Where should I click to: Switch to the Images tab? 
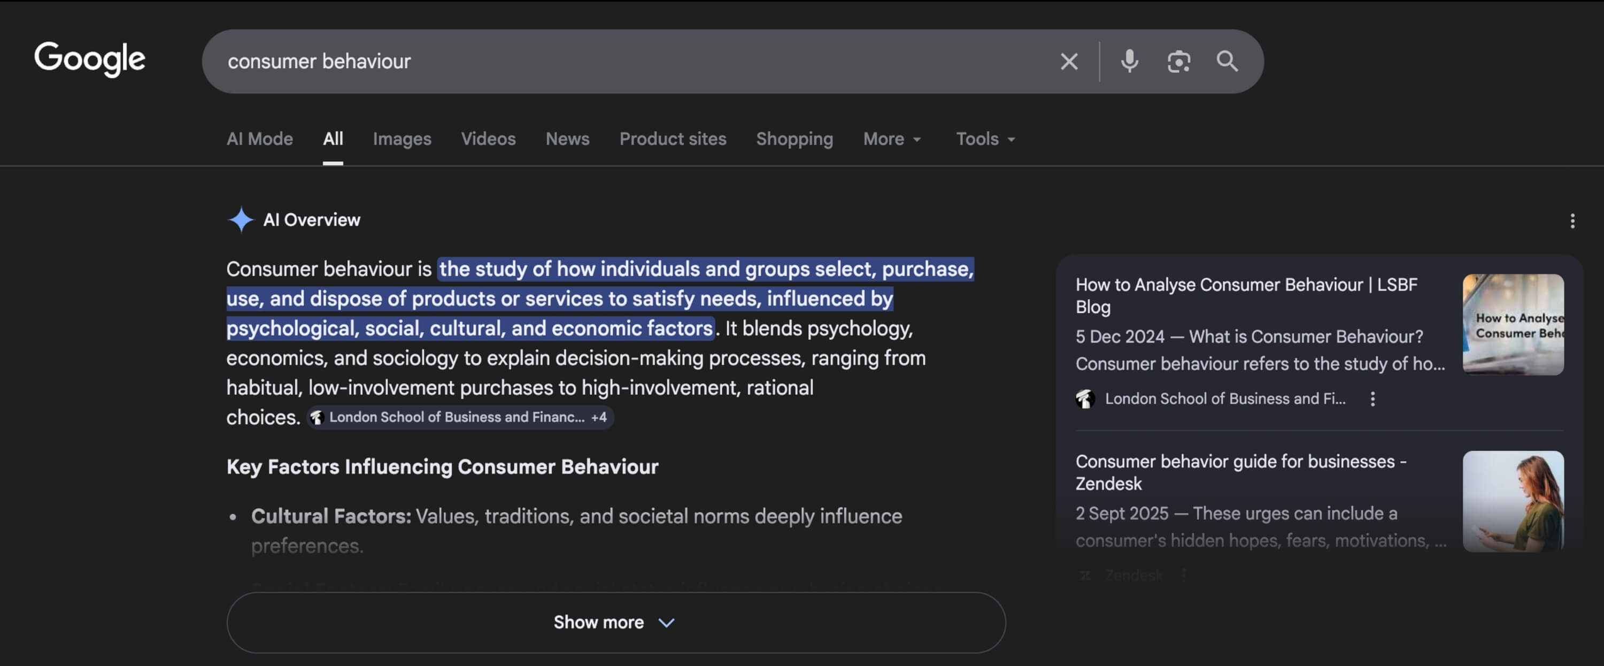pyautogui.click(x=402, y=139)
